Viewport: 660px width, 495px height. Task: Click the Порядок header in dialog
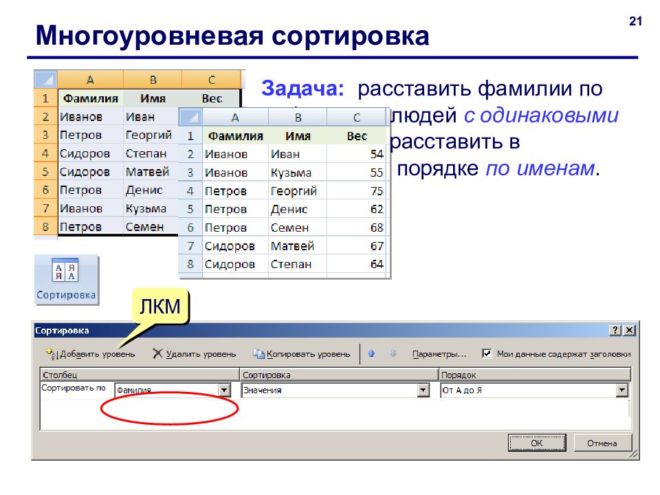point(535,375)
